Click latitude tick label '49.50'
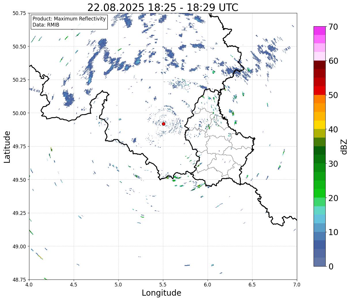 tap(19, 180)
